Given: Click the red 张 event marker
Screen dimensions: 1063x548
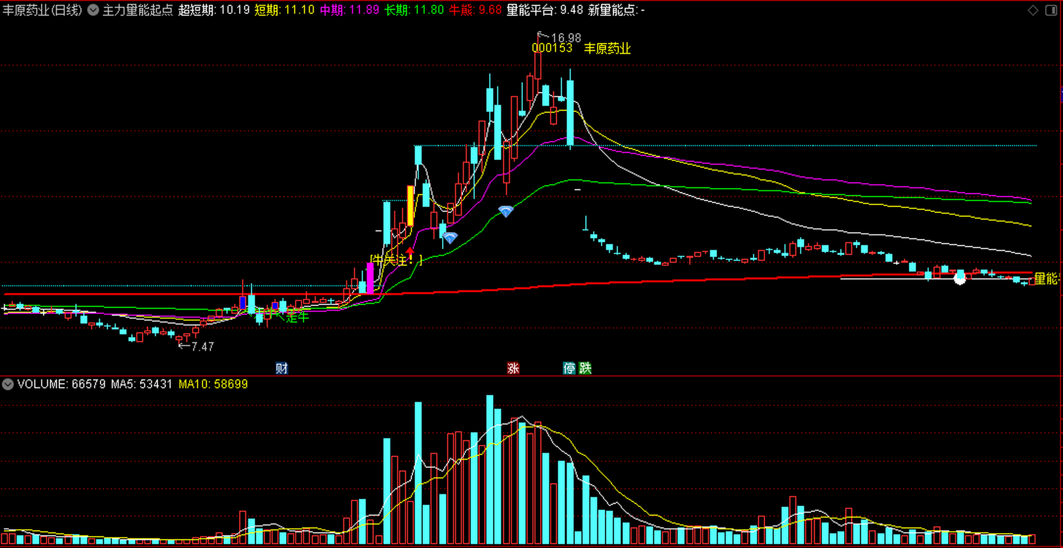Looking at the screenshot, I should click(513, 368).
